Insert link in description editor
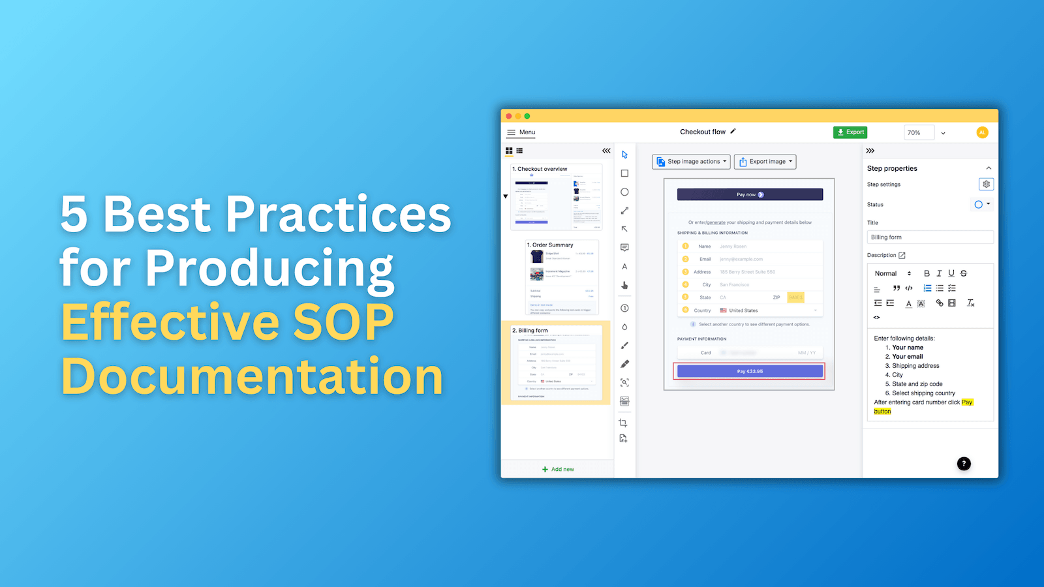 tap(939, 303)
